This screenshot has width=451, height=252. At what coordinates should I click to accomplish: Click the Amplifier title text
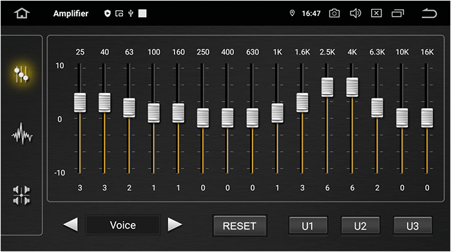(x=71, y=14)
